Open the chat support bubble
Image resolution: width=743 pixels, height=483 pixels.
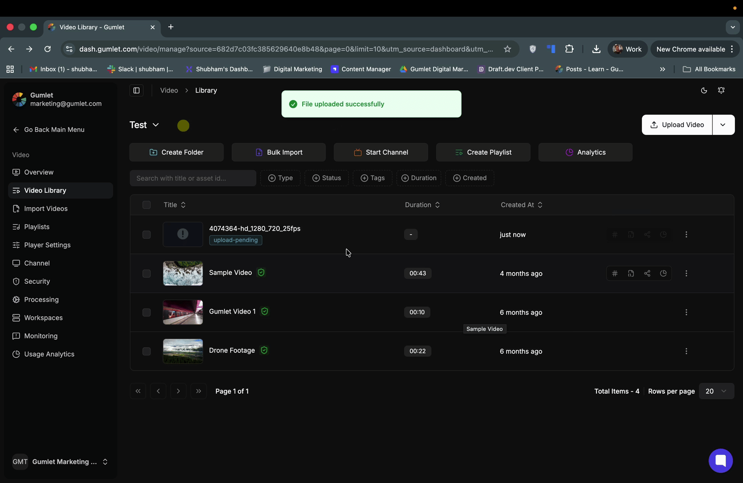(720, 460)
